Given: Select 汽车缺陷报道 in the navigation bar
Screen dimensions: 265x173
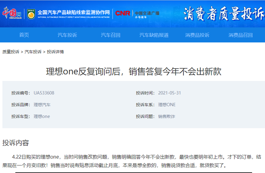Looking at the screenshot, I should (154, 35).
